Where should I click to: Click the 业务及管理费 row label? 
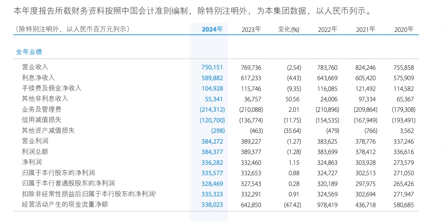pos(41,109)
